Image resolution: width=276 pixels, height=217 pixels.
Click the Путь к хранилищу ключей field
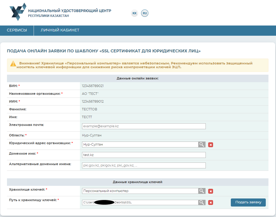pyautogui.click(x=140, y=202)
